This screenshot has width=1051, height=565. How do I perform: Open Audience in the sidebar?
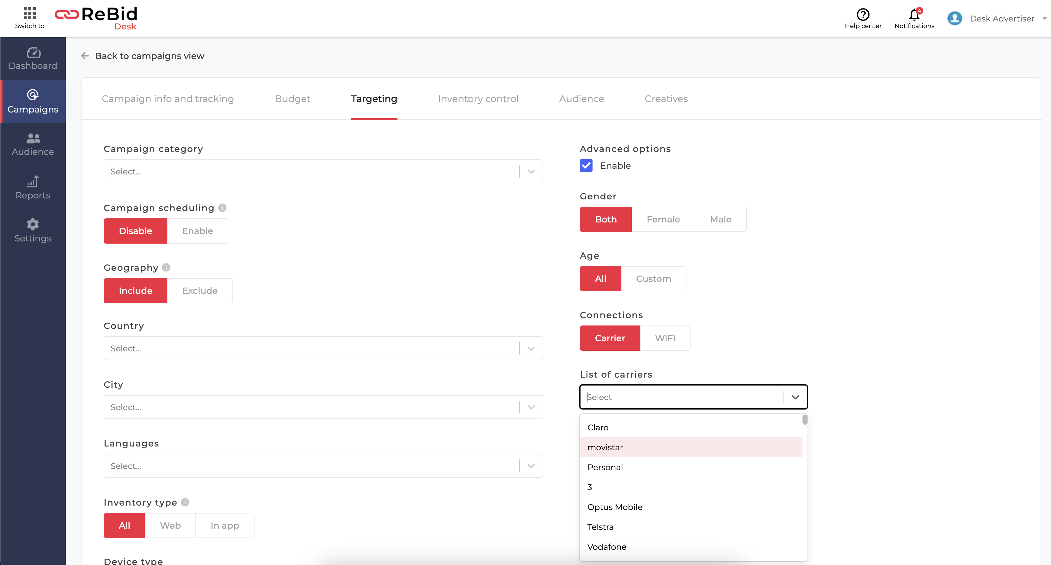[x=33, y=145]
